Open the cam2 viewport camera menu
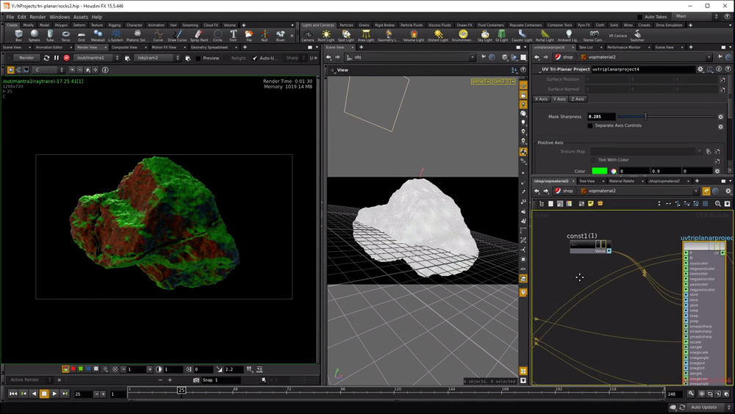Image resolution: width=735 pixels, height=414 pixels. click(503, 81)
